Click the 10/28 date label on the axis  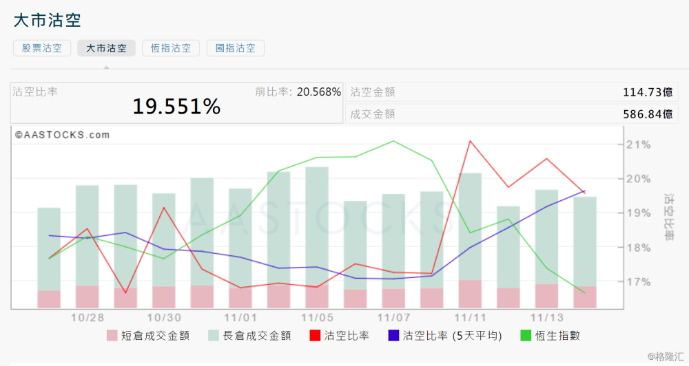pyautogui.click(x=88, y=317)
